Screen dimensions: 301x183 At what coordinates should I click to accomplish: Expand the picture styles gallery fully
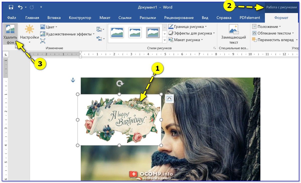click(165, 40)
